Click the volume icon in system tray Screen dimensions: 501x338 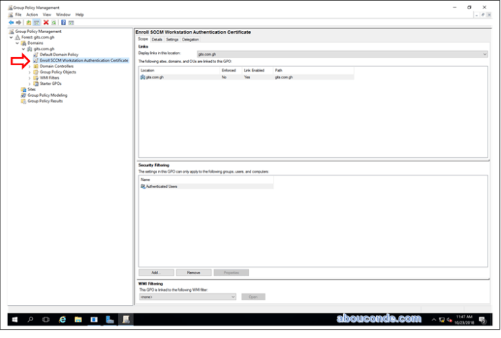coord(449,320)
